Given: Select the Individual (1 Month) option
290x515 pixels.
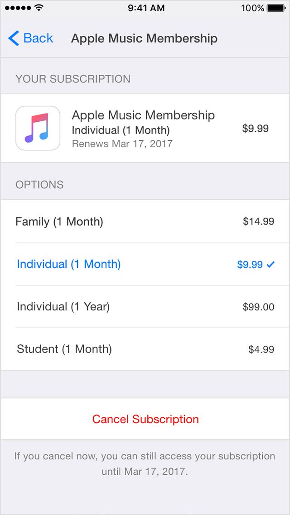Looking at the screenshot, I should pyautogui.click(x=69, y=264).
